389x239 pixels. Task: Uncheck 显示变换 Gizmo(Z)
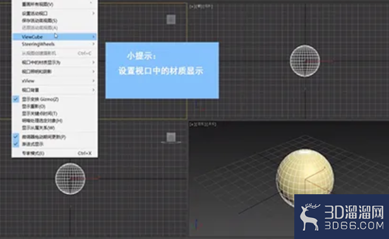tap(54, 99)
